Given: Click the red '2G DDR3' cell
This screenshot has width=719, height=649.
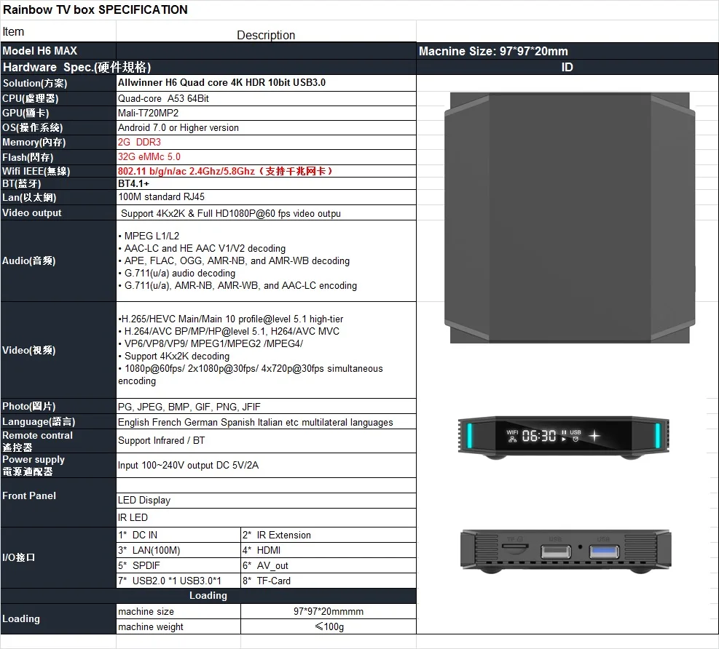Looking at the screenshot, I should click(x=267, y=143).
